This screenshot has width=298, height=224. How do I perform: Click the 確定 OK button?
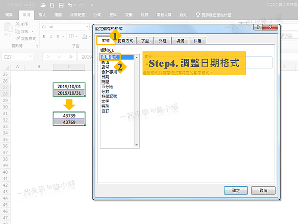tap(236, 190)
